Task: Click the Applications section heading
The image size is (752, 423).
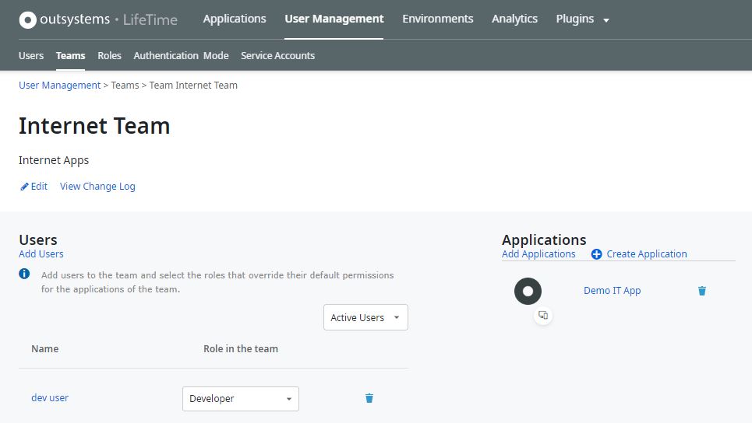Action: coord(544,239)
